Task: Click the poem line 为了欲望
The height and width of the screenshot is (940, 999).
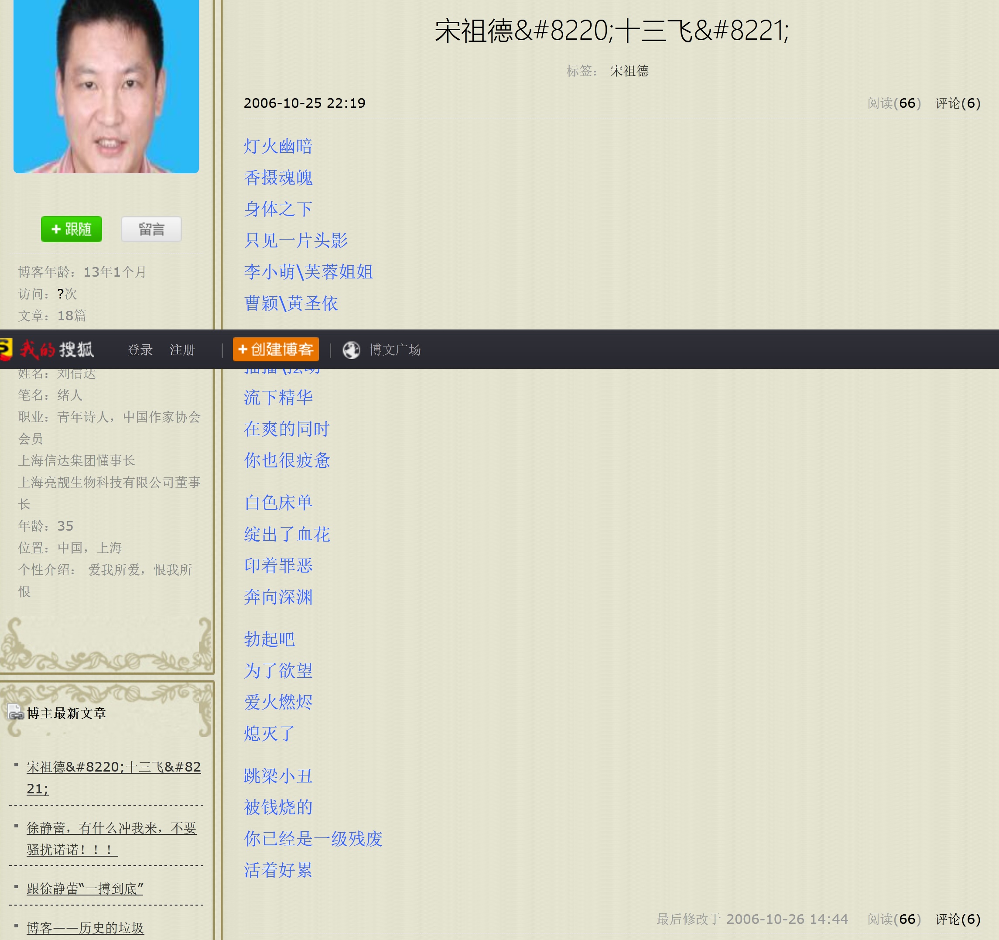Action: pos(278,671)
